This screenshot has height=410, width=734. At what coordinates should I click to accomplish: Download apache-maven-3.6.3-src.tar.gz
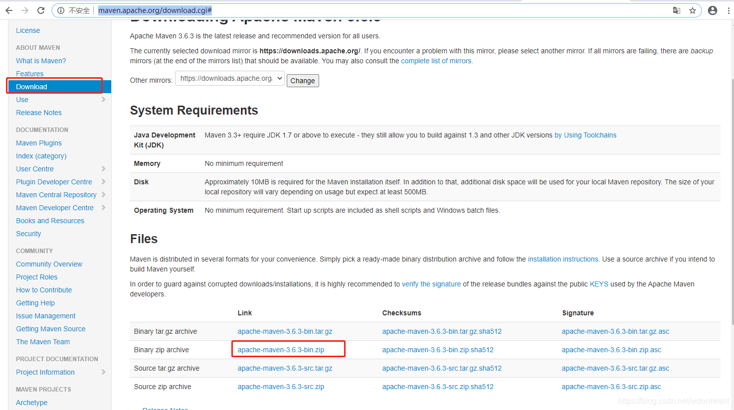[x=285, y=368]
